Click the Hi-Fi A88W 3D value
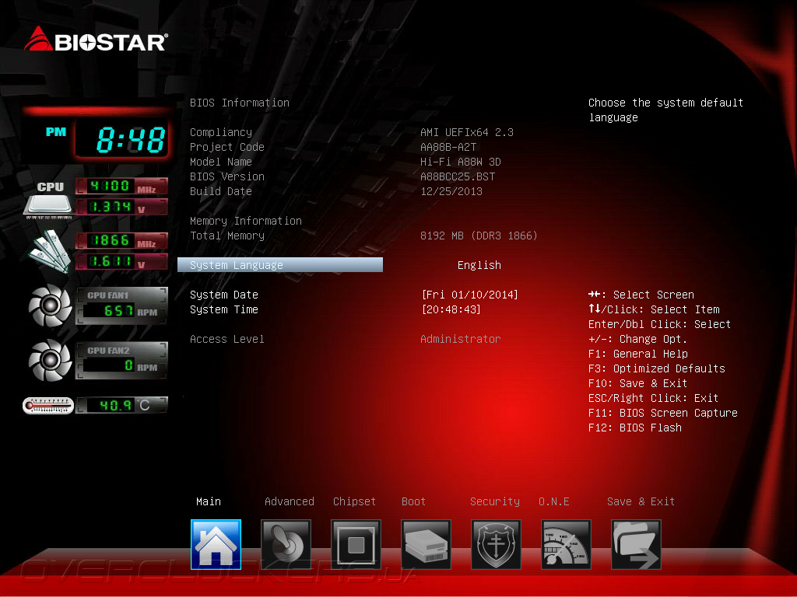The height and width of the screenshot is (597, 797). [x=461, y=162]
